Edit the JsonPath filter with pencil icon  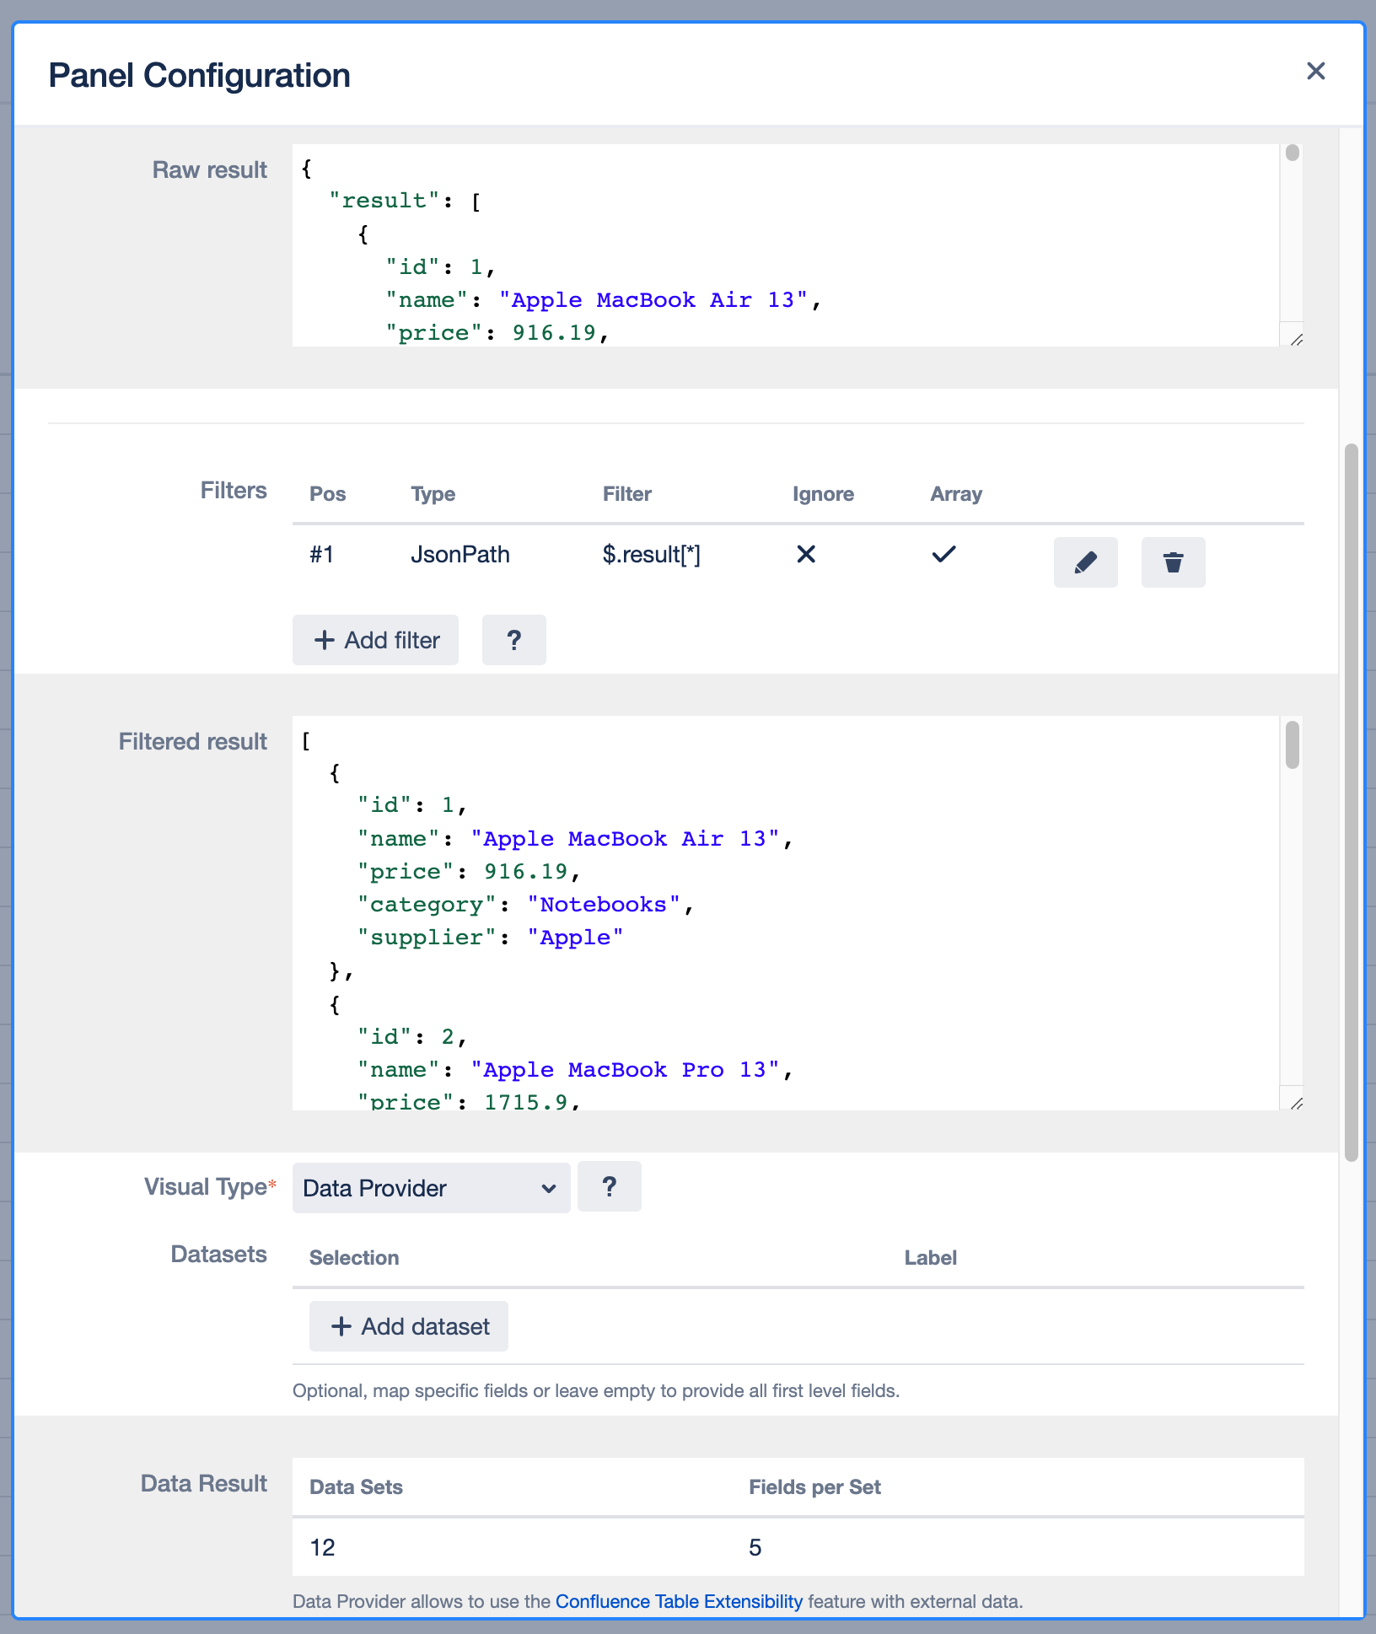coord(1086,562)
